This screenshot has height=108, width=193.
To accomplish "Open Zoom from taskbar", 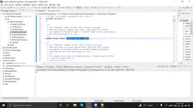I will (96, 105).
